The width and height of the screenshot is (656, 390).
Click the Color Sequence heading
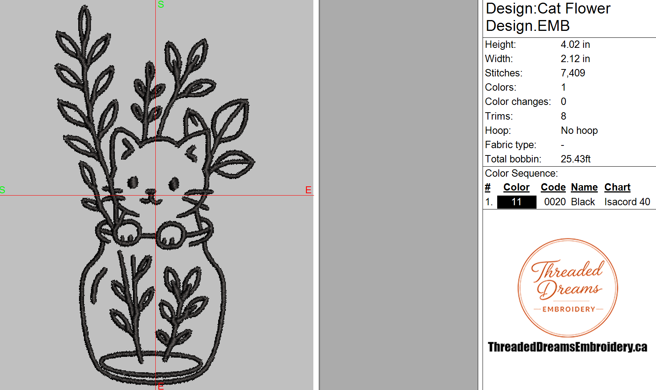[521, 173]
